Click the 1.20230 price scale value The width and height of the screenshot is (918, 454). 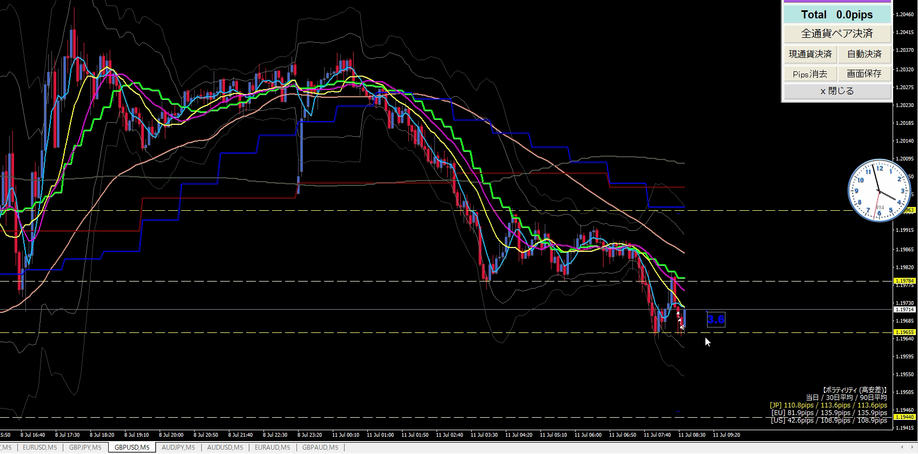coord(905,105)
